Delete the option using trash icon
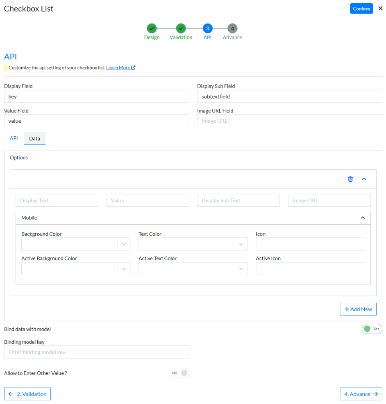The width and height of the screenshot is (386, 404). [350, 179]
